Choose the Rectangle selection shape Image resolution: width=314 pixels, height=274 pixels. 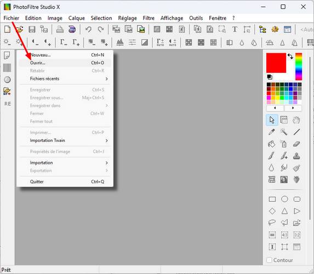pos(272,199)
